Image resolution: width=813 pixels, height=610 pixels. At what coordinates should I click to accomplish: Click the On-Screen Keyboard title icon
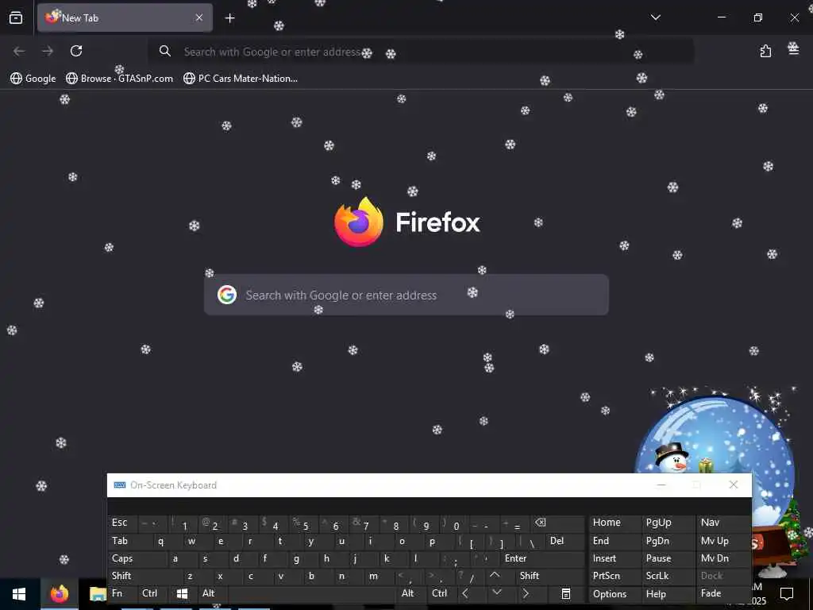tap(120, 485)
